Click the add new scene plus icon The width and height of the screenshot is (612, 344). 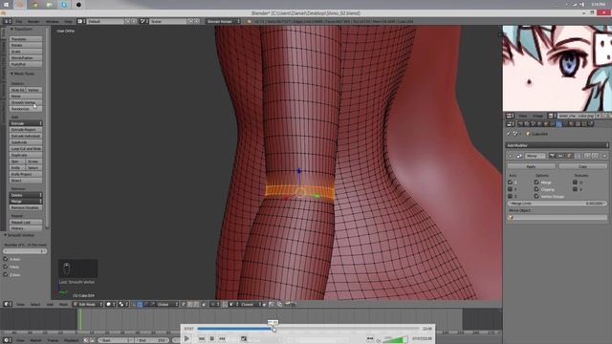coord(190,21)
